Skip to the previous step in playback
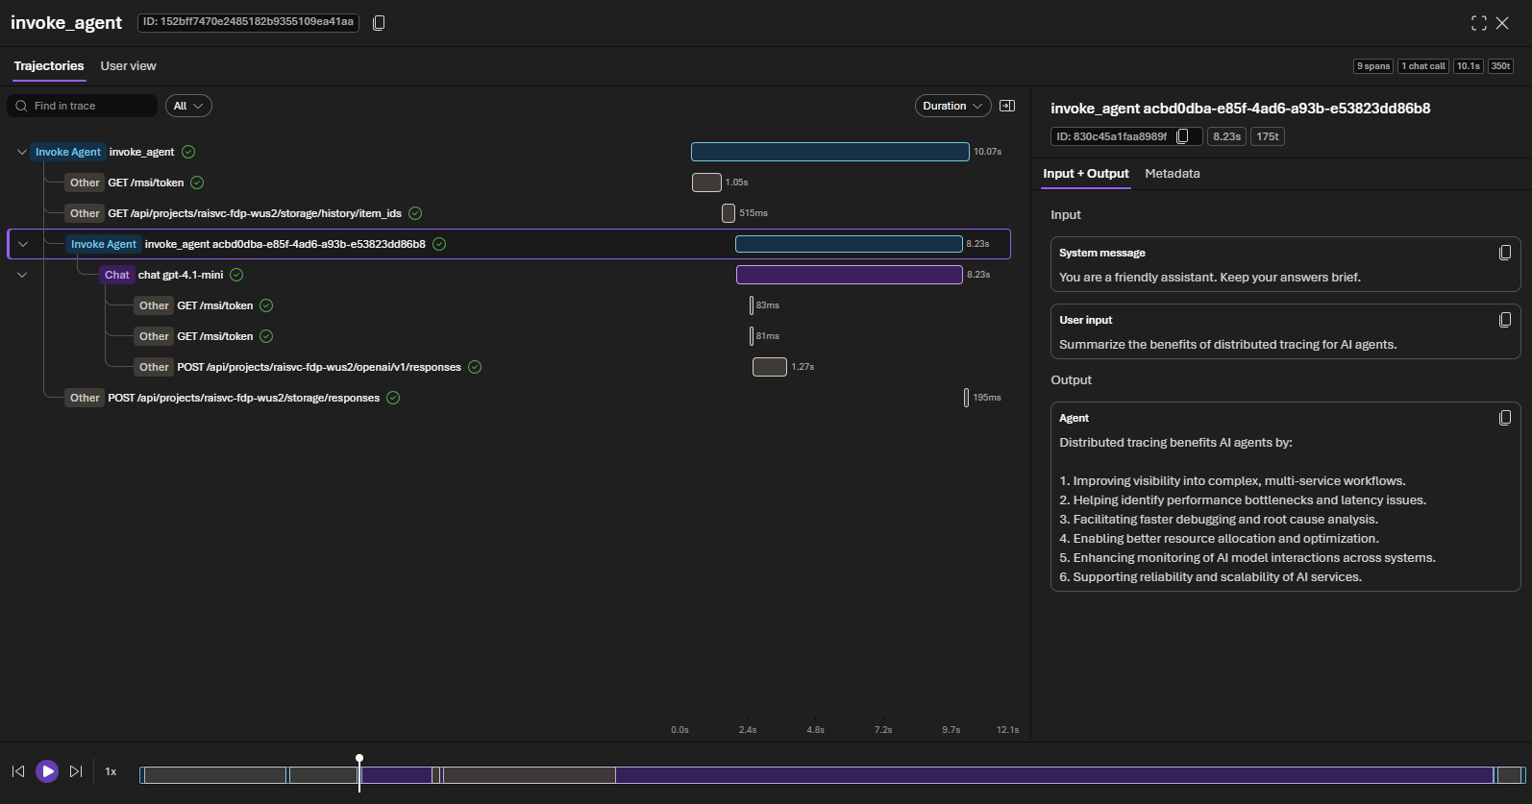The height and width of the screenshot is (804, 1532). [18, 771]
